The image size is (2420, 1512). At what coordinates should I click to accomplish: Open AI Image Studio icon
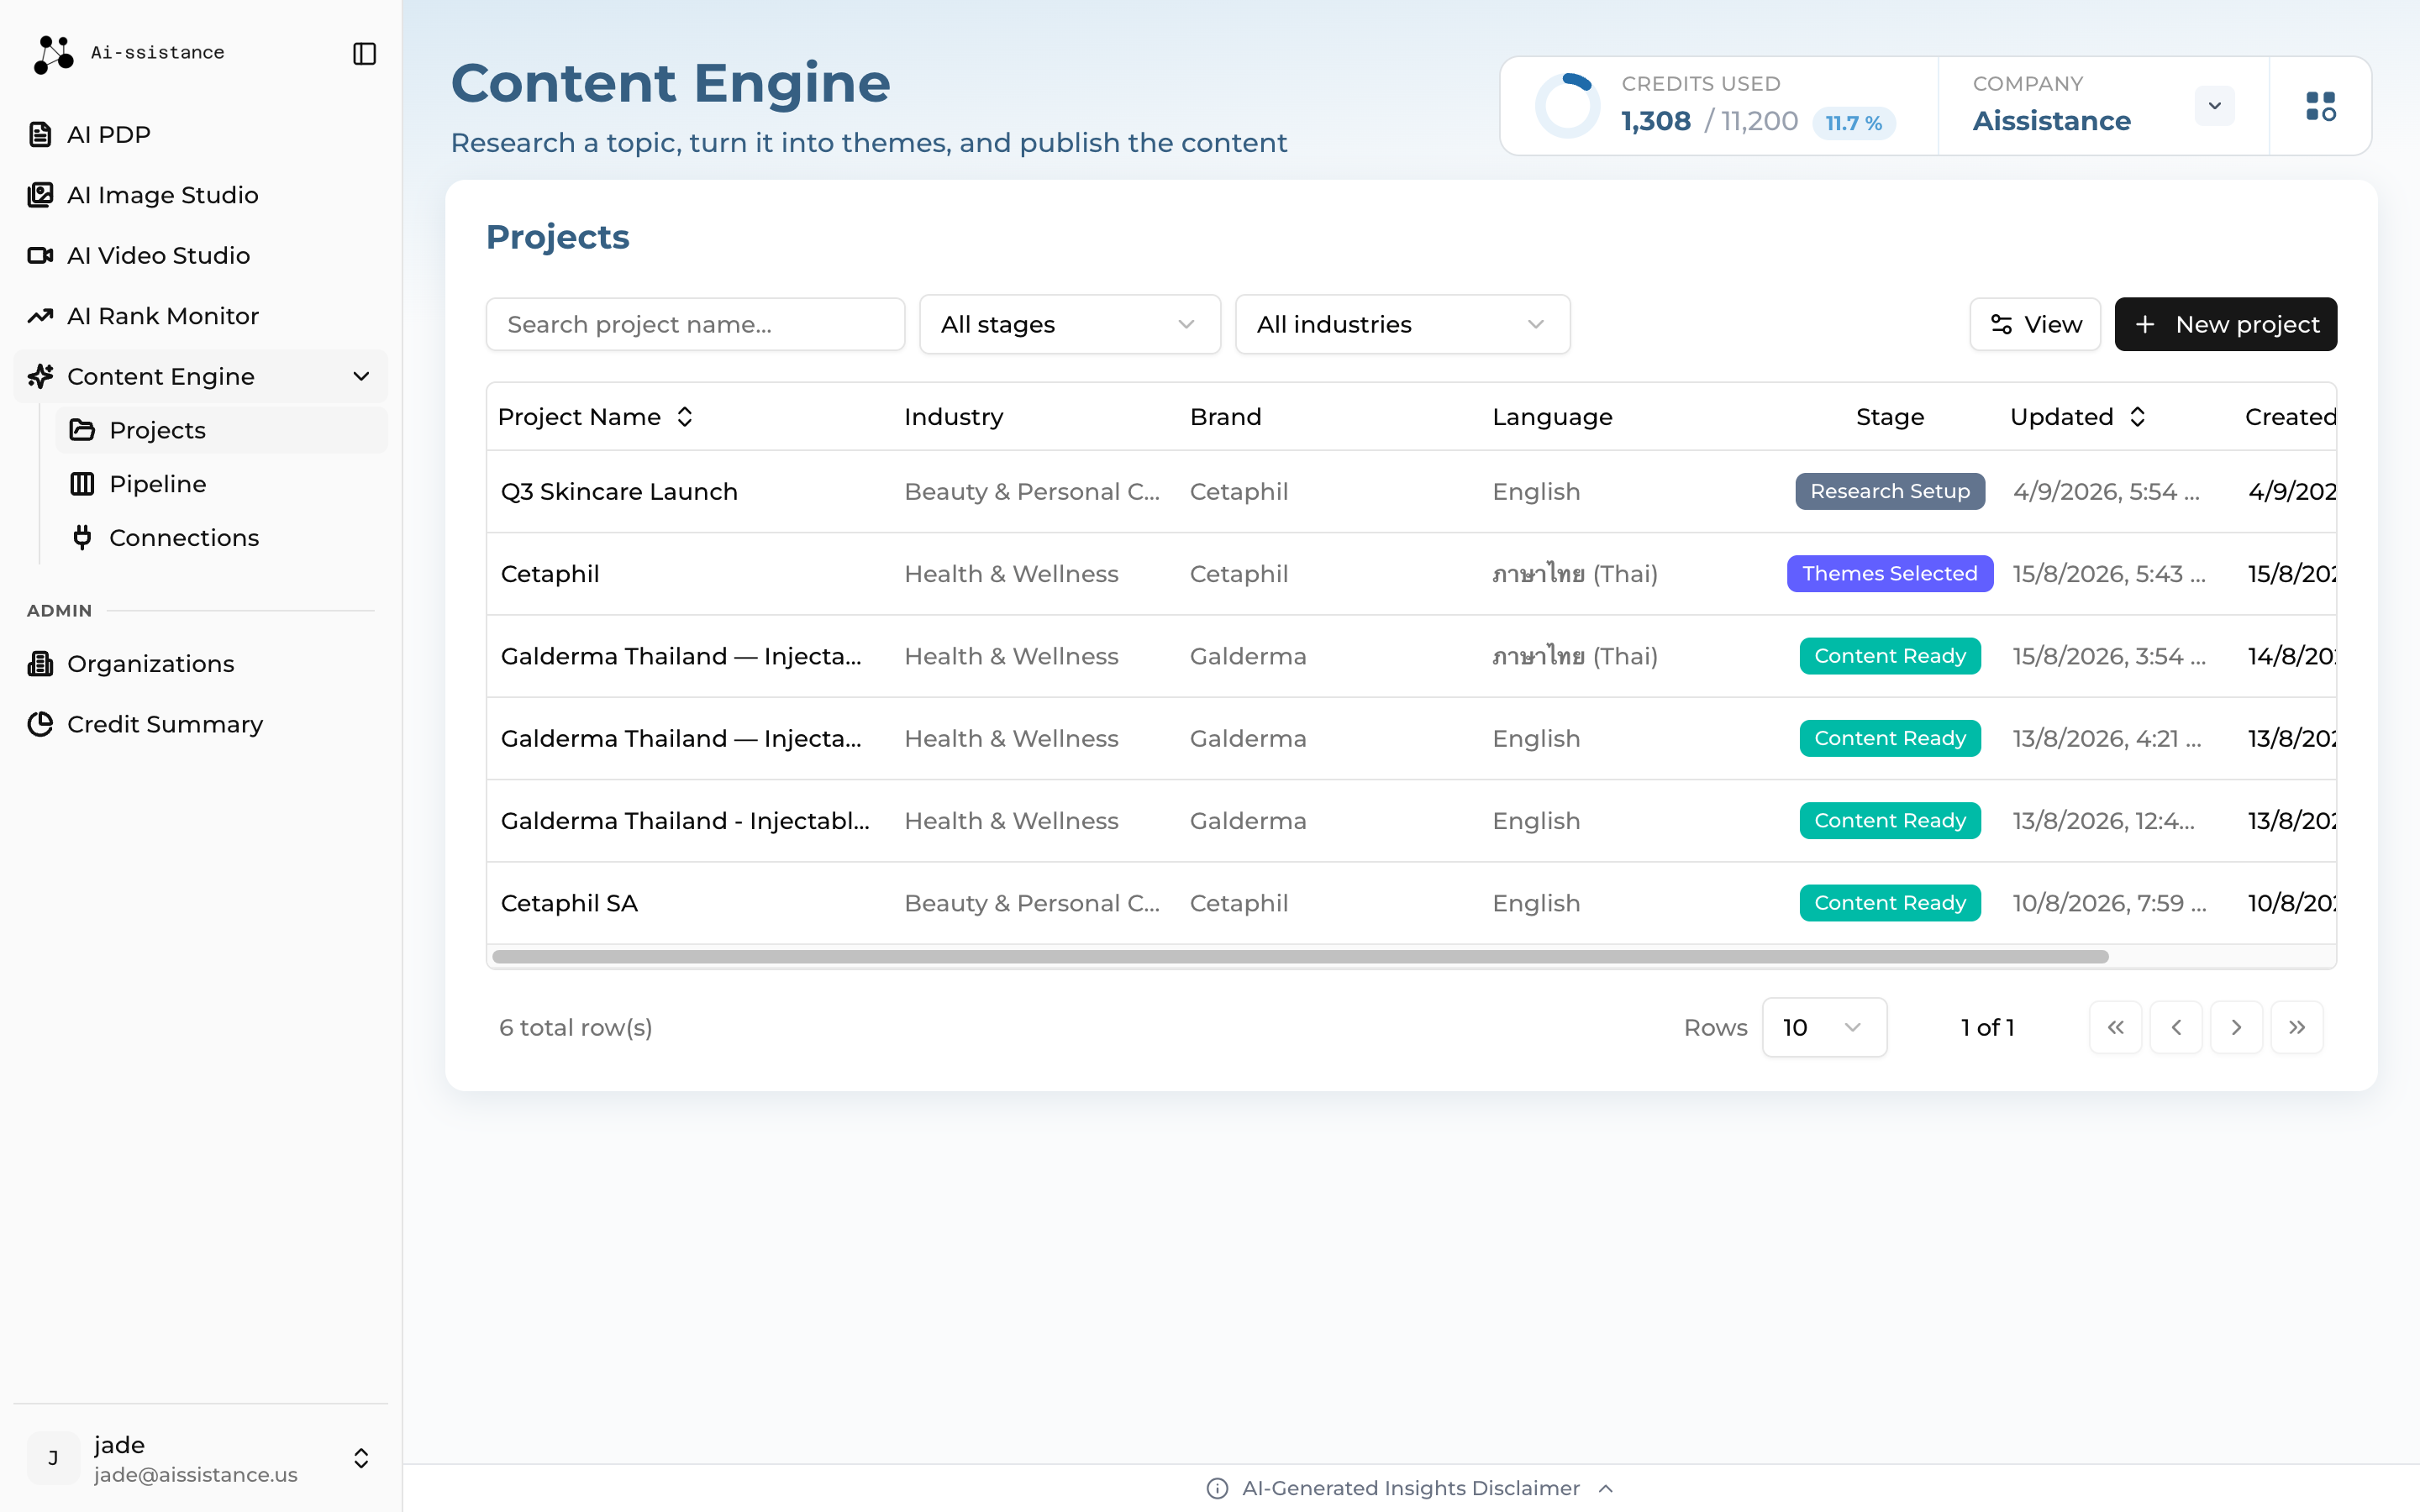[40, 195]
